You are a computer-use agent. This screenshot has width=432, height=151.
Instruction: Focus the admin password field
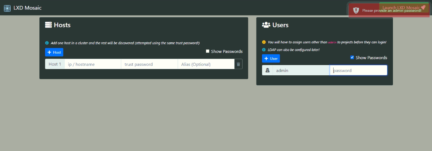pyautogui.click(x=358, y=70)
